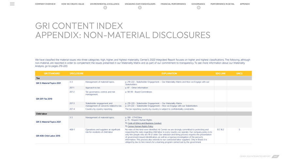
Task: Select the DISCLOSURE column header
Action: tap(77, 74)
